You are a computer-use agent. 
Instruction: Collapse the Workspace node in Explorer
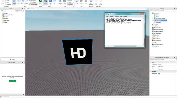pos(151,13)
